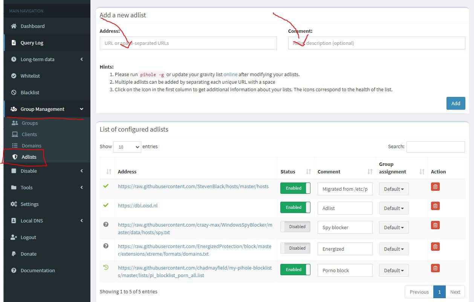Click the blue Add button
Viewport: 474px width, 302px height.
tap(456, 103)
